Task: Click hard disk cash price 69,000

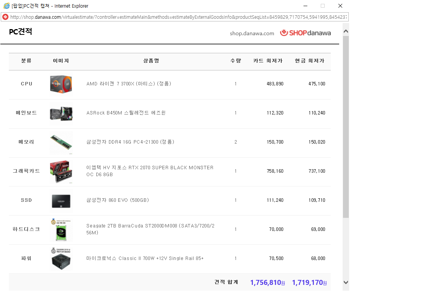Action: click(318, 229)
